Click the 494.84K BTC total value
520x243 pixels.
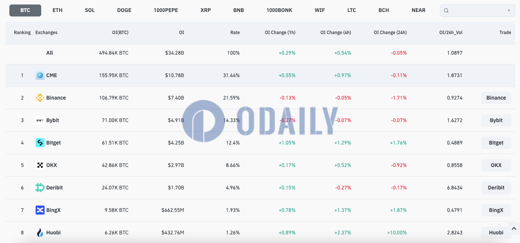114,53
